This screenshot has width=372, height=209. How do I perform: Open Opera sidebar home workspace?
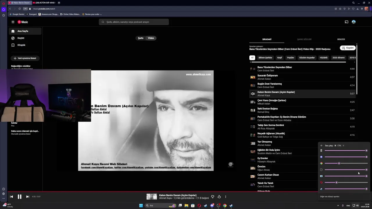(3, 9)
